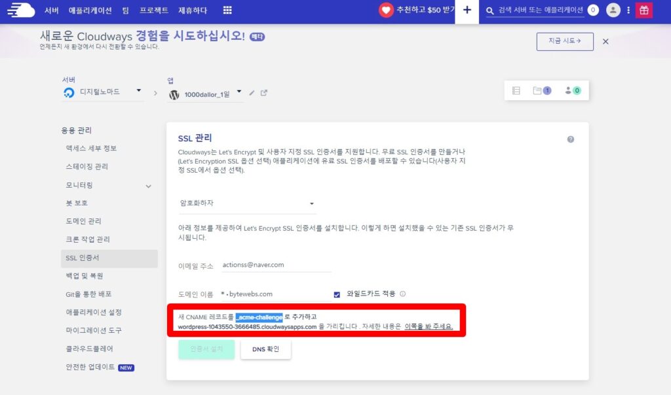The height and width of the screenshot is (395, 671).
Task: Click 추천하고 $50 받기 referral link
Action: pyautogui.click(x=425, y=10)
